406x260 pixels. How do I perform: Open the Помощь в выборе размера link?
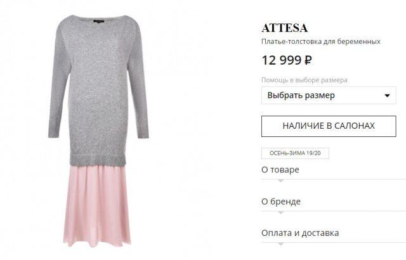click(x=304, y=80)
